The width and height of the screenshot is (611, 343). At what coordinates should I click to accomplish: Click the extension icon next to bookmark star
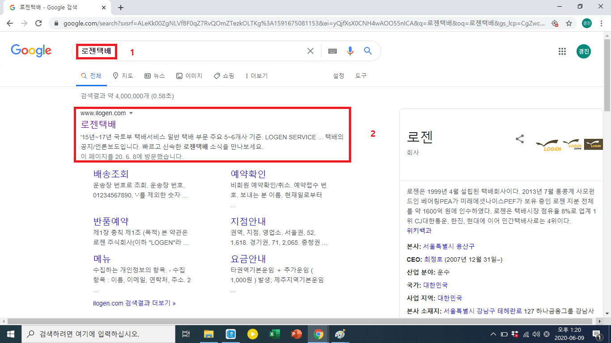click(555, 23)
